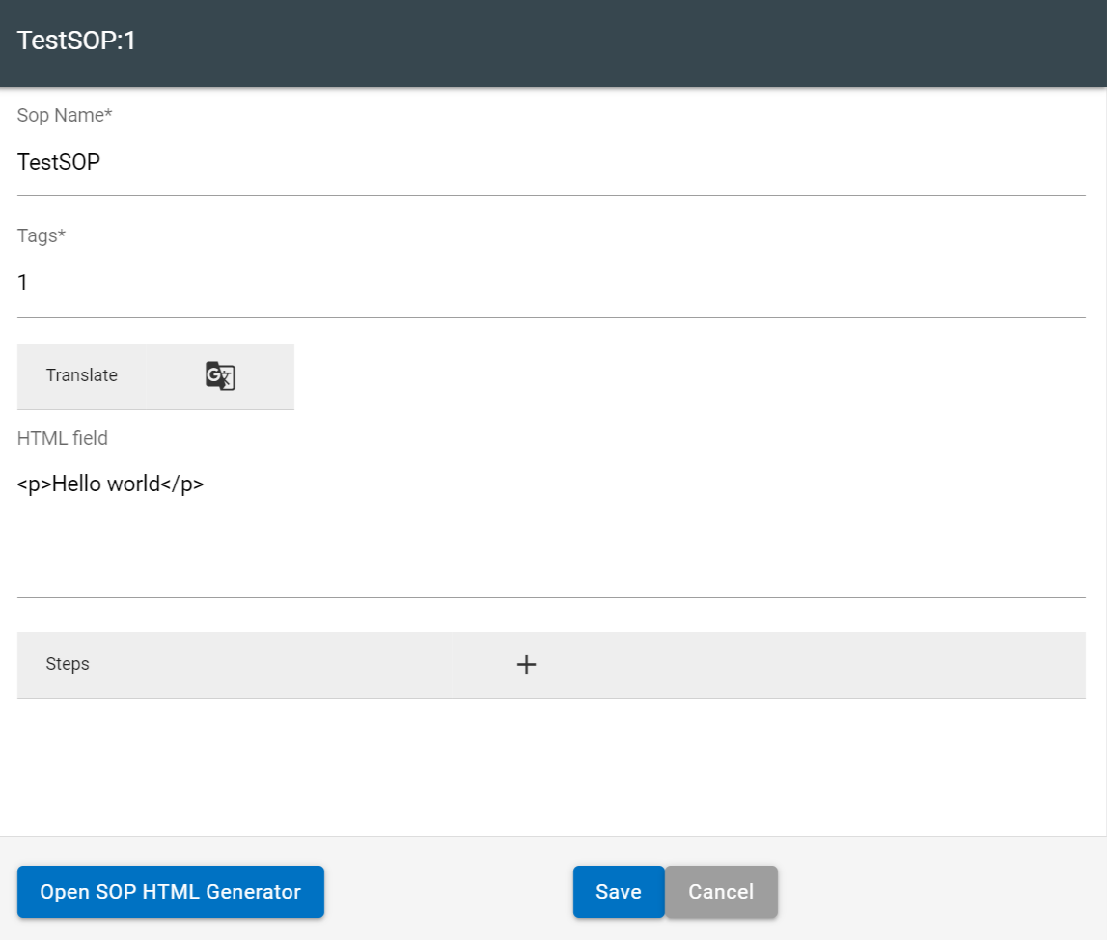Screen dimensions: 1107x940
Task: Select the TestSOP:1 title bar
Action: pyautogui.click(x=76, y=41)
